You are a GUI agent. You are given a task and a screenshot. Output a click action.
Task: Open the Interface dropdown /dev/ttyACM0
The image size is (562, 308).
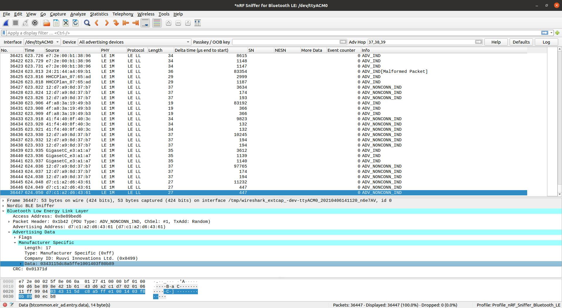[42, 42]
